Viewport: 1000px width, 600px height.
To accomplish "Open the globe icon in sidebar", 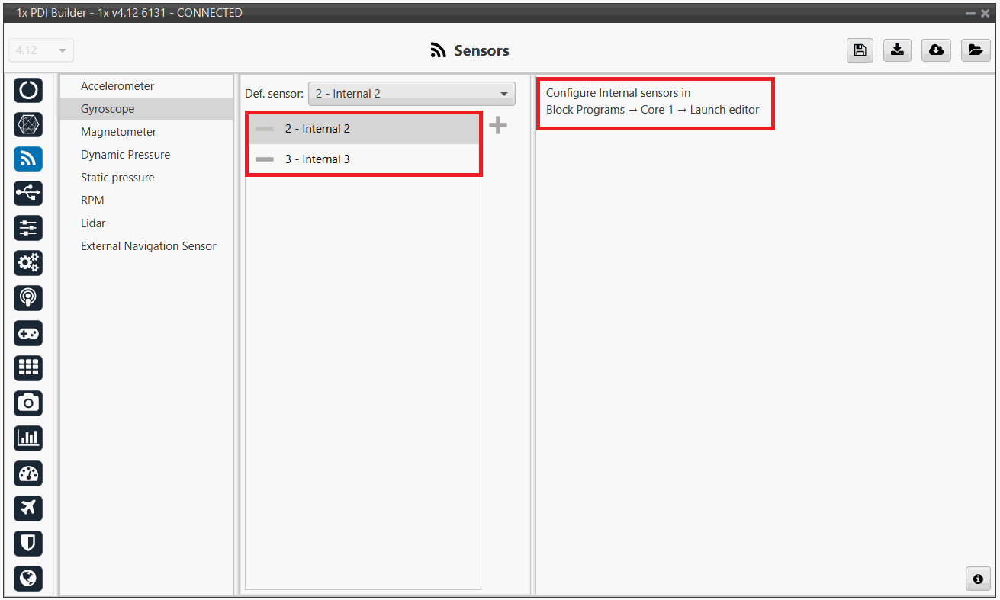I will (28, 578).
